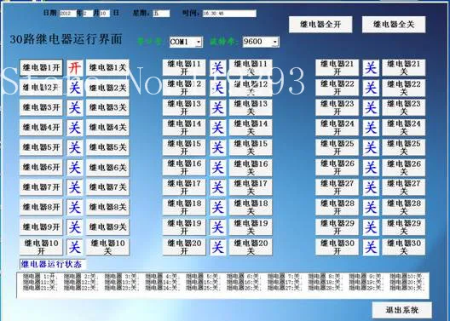Click relay 26 关 status indicator
This screenshot has width=450, height=321.
[371, 167]
